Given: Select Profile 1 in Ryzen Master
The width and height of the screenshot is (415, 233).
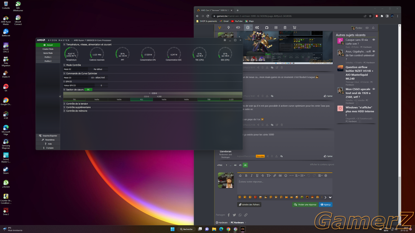Looking at the screenshot, I should 48,57.
